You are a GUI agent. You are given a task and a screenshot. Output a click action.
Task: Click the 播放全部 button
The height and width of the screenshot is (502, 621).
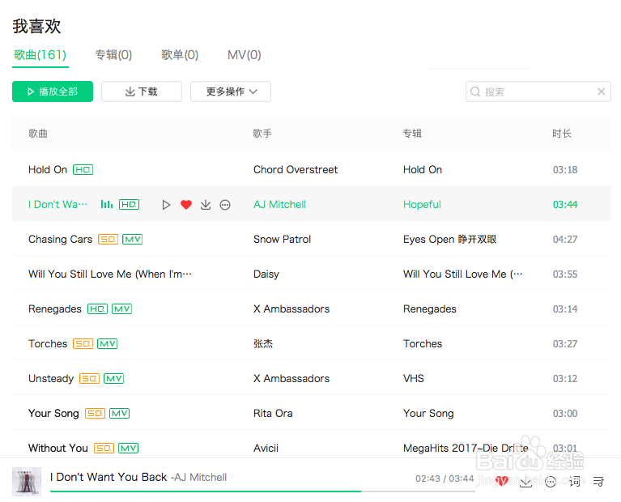pos(53,91)
